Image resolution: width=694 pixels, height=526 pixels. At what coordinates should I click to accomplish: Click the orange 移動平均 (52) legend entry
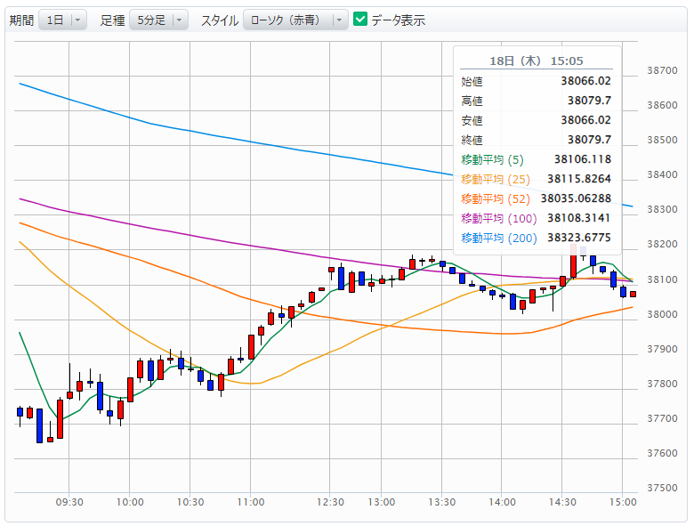[x=496, y=198]
